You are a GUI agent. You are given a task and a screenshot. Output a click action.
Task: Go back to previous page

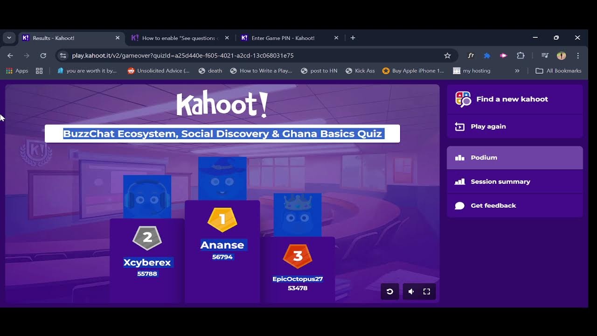[10, 56]
